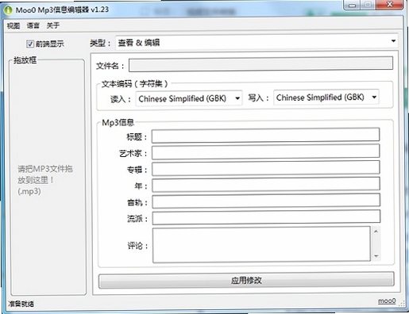Click the 音轨 input field
This screenshot has width=409, height=314.
[x=266, y=201]
